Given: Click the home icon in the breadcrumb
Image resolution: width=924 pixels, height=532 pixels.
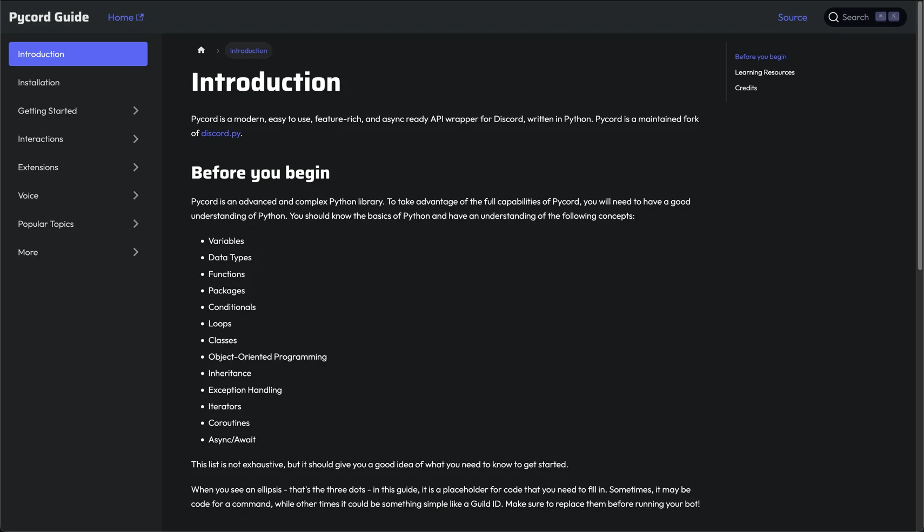Looking at the screenshot, I should click(x=201, y=50).
